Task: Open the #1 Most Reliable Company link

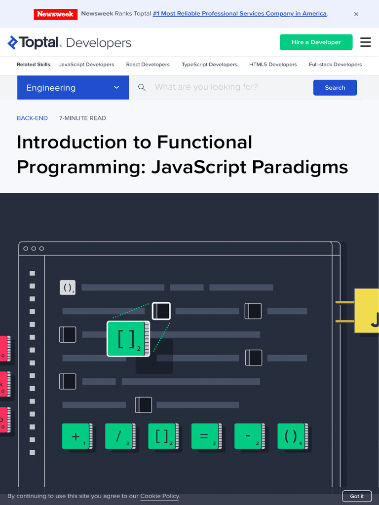Action: pos(240,13)
